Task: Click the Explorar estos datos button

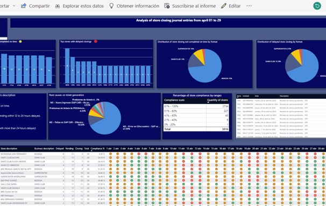Action: pyautogui.click(x=79, y=6)
